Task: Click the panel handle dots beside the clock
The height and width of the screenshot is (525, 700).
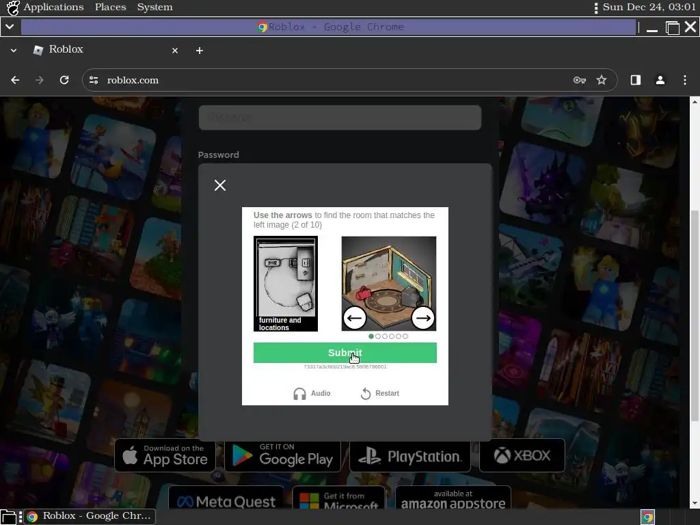Action: (596, 8)
